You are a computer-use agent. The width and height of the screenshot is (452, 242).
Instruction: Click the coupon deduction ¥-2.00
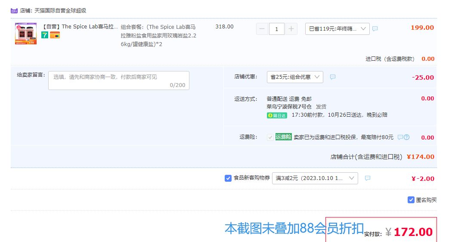[423, 179]
